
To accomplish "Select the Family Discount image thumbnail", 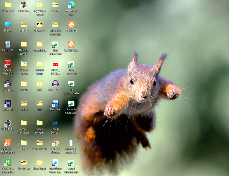I will (x=55, y=123).
